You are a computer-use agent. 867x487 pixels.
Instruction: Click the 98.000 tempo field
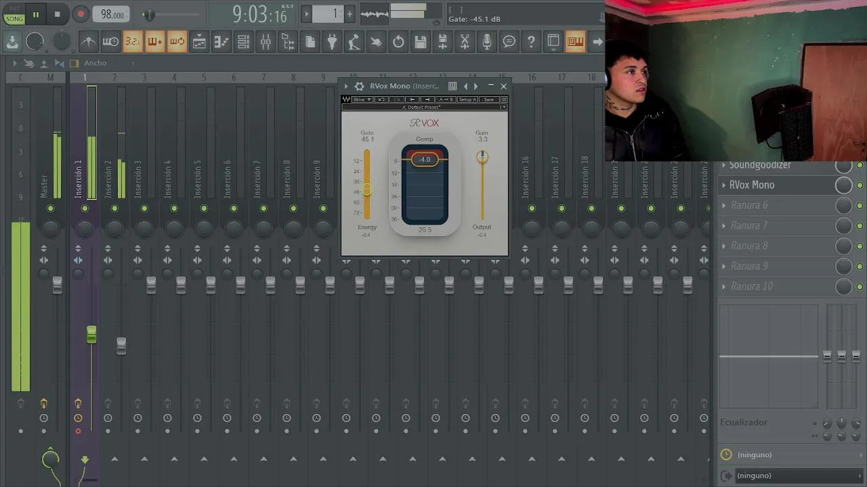[112, 14]
